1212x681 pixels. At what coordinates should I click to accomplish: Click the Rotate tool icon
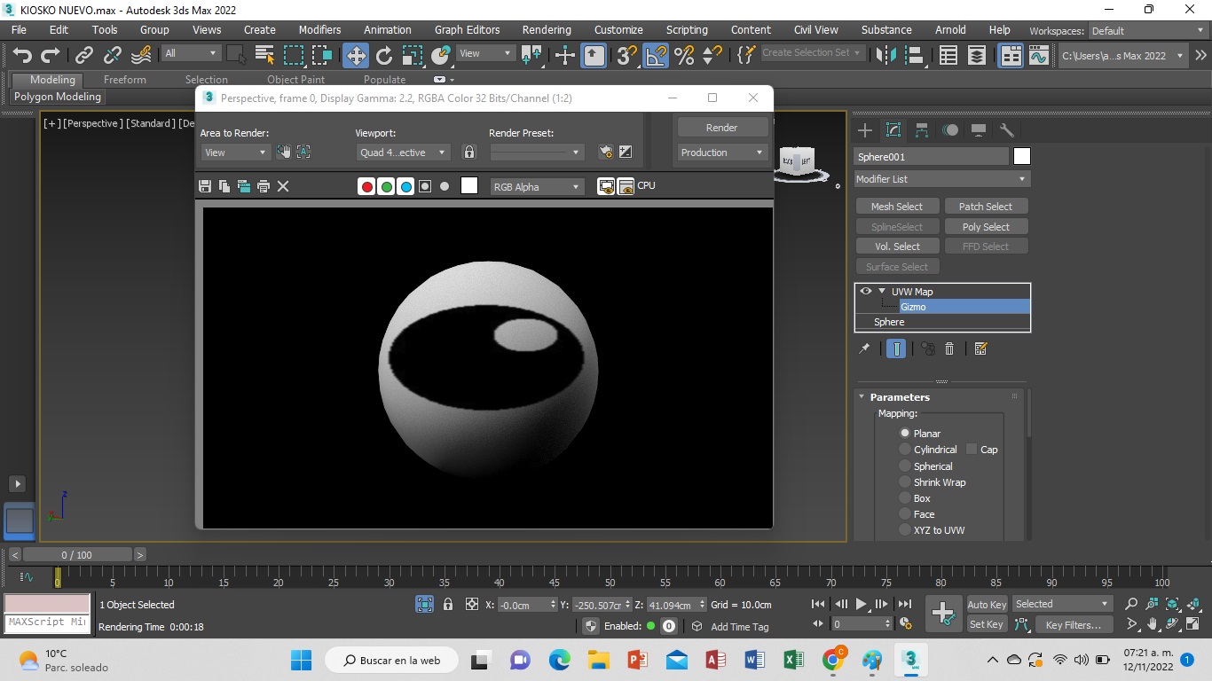click(x=384, y=55)
